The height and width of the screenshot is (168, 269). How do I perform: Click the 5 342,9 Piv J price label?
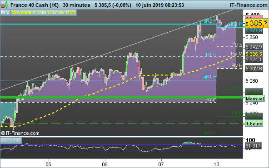254,47
